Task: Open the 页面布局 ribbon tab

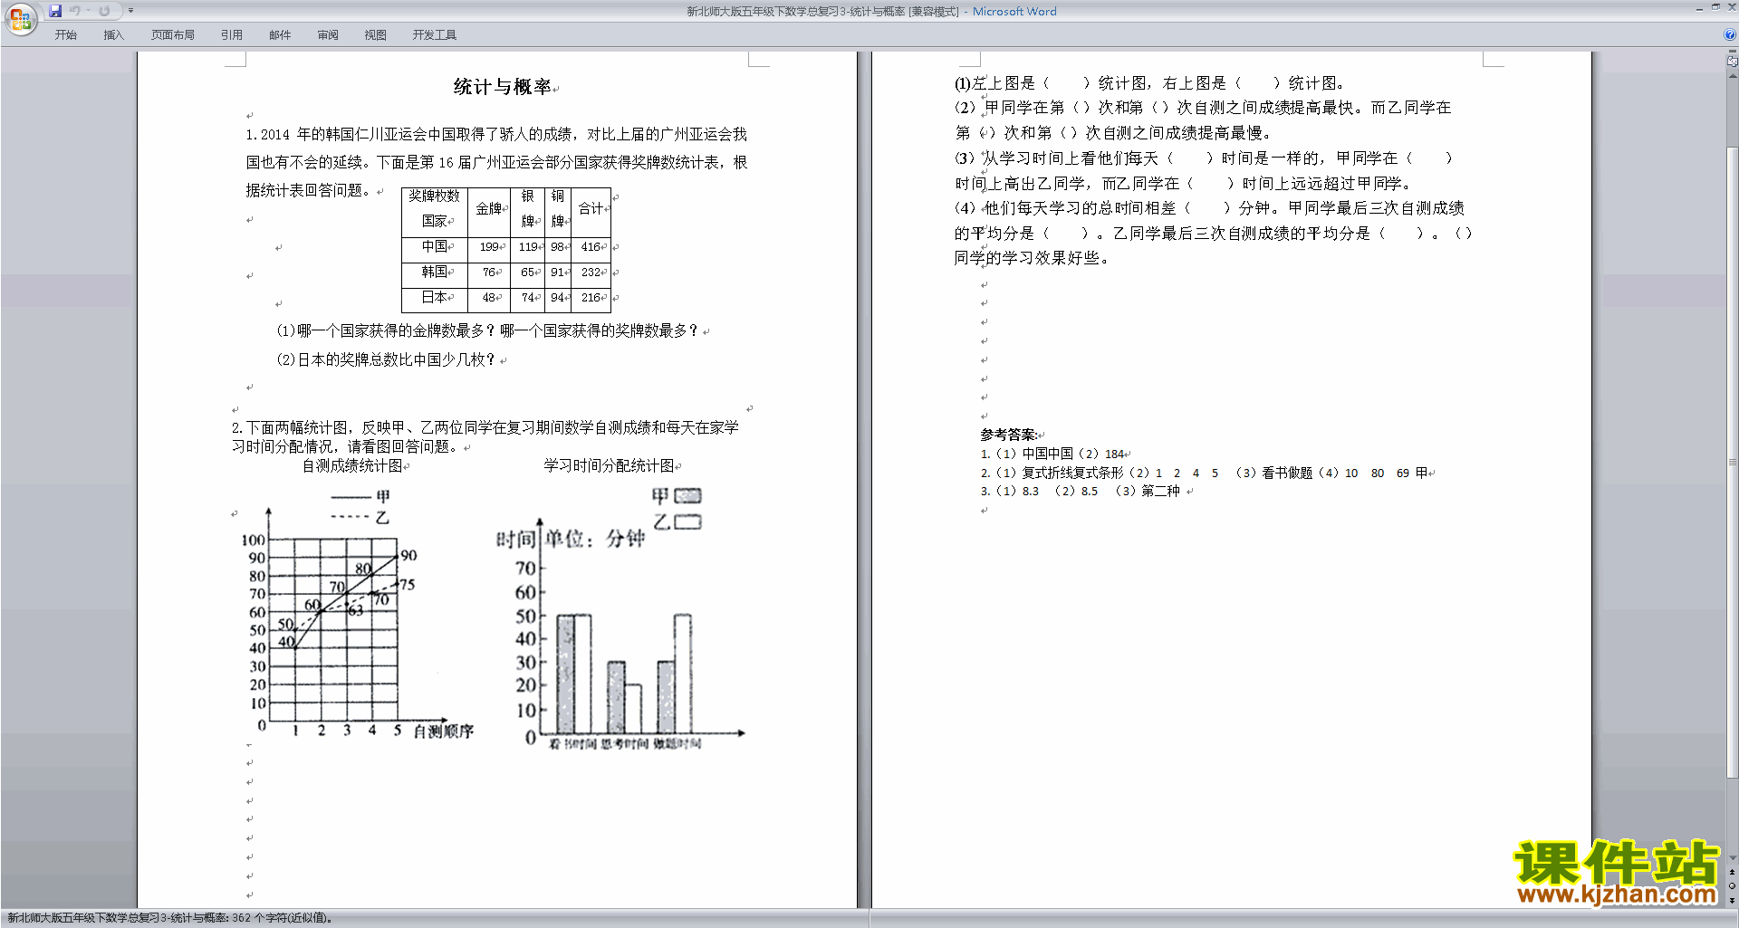Action: tap(173, 35)
